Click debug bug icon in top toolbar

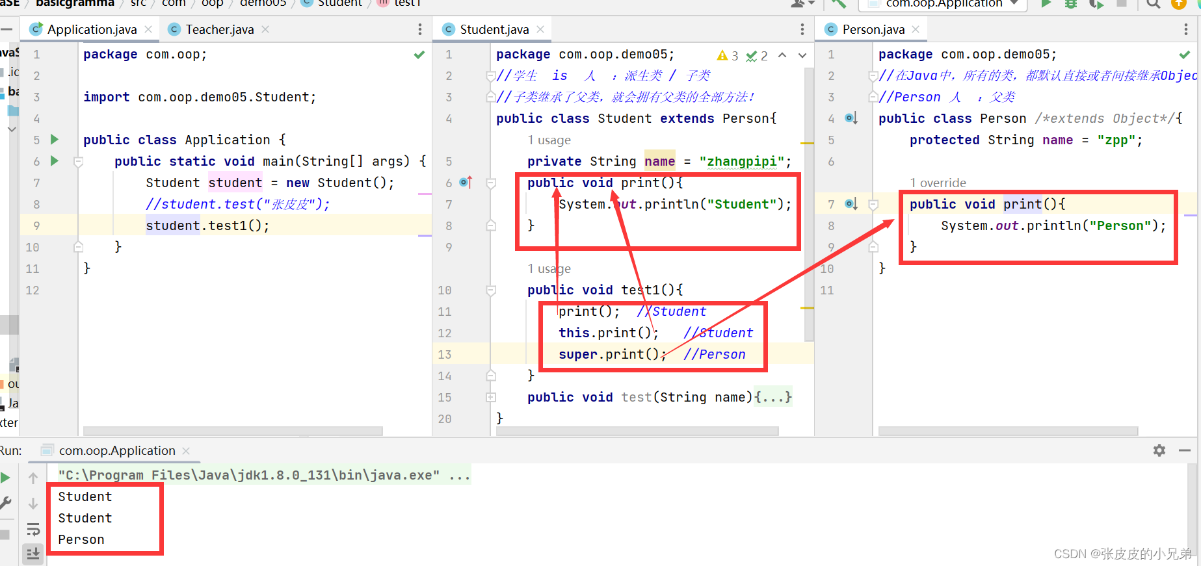point(1070,4)
